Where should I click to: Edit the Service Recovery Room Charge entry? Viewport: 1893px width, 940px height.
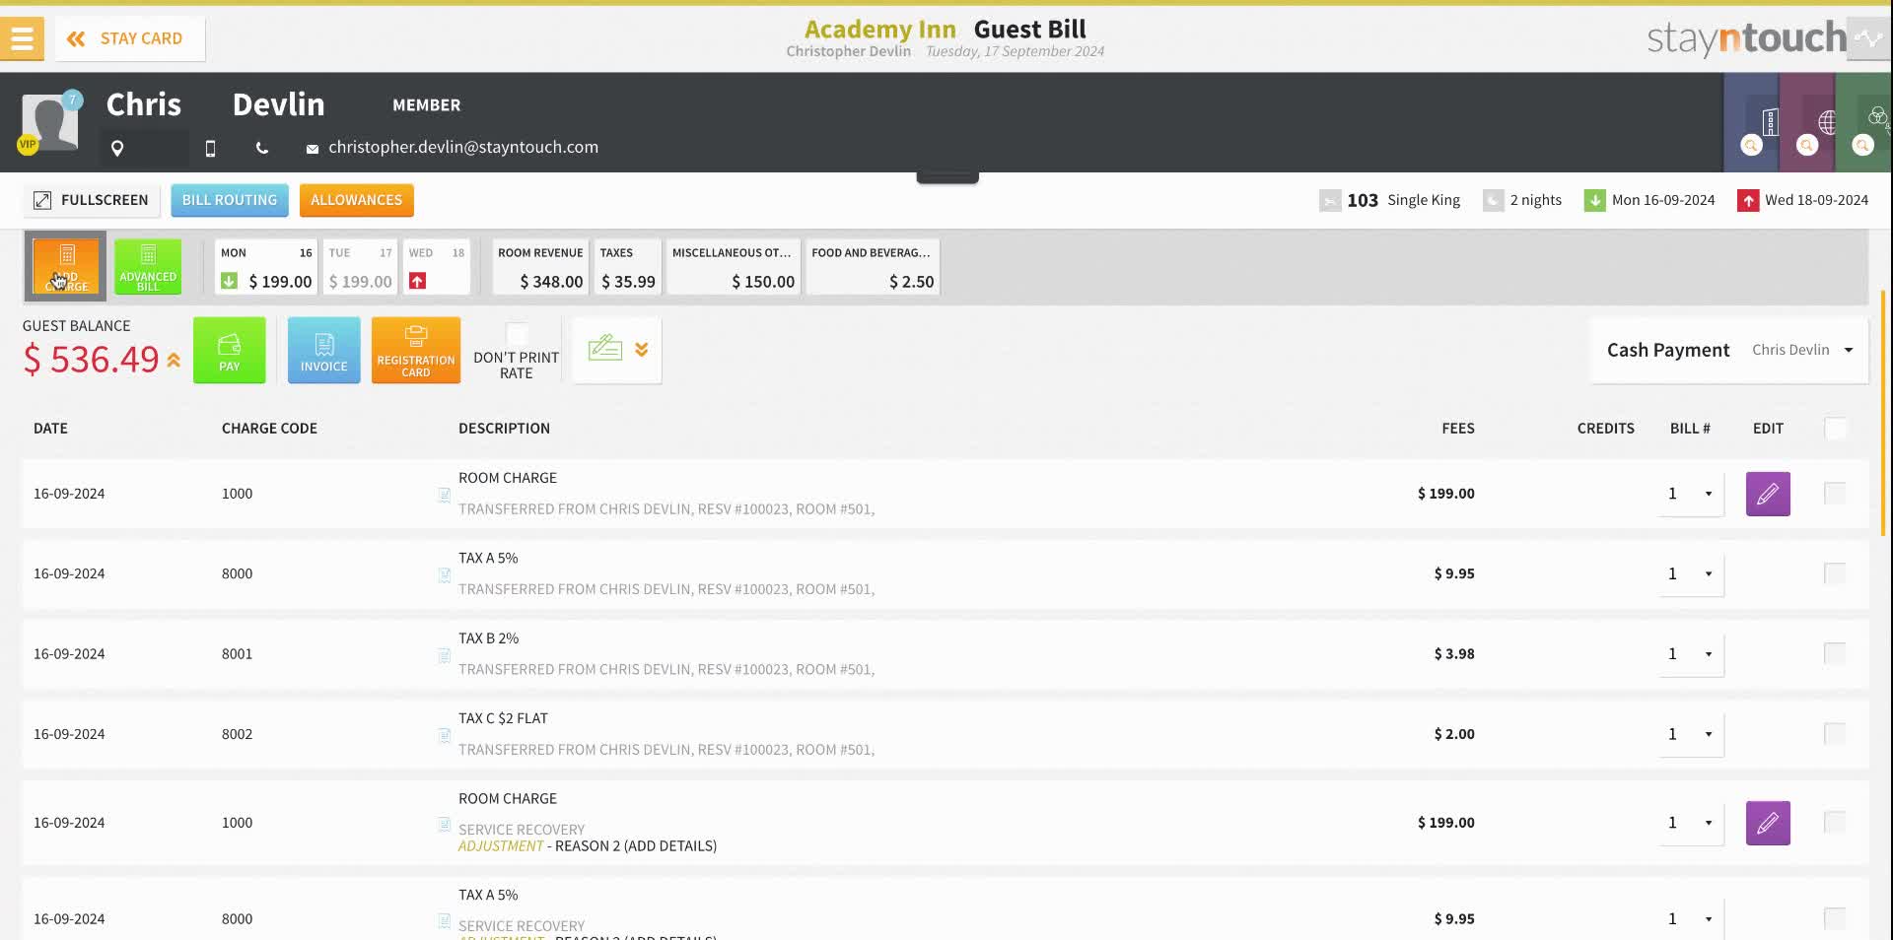[x=1768, y=823]
